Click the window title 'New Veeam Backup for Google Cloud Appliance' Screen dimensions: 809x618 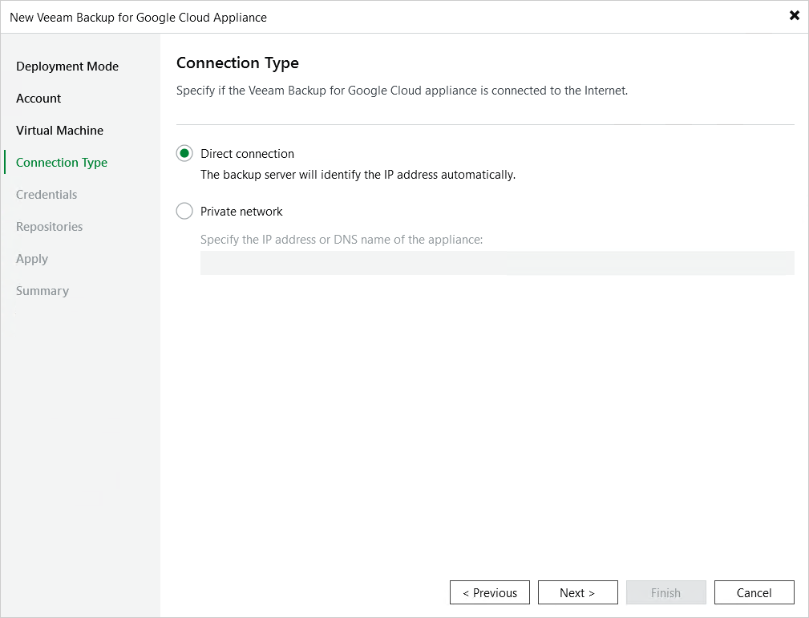point(138,18)
